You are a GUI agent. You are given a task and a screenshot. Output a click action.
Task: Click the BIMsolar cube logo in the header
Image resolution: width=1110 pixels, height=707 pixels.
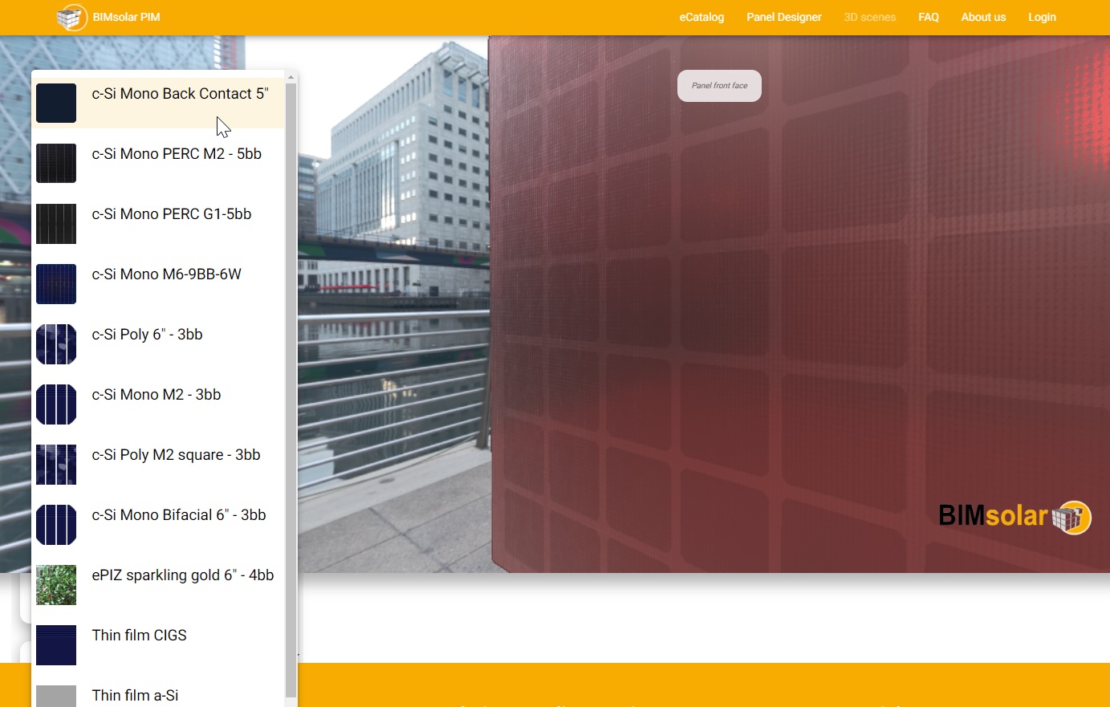71,17
